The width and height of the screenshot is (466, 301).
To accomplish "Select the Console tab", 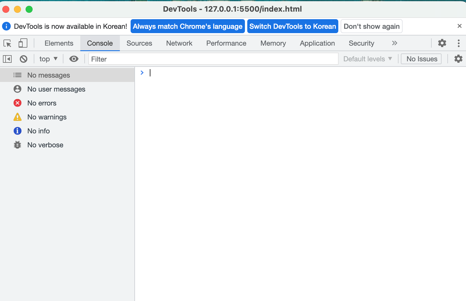I will coord(100,43).
